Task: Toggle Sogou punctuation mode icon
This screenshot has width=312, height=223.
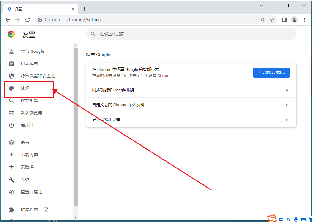Action: (x=289, y=219)
